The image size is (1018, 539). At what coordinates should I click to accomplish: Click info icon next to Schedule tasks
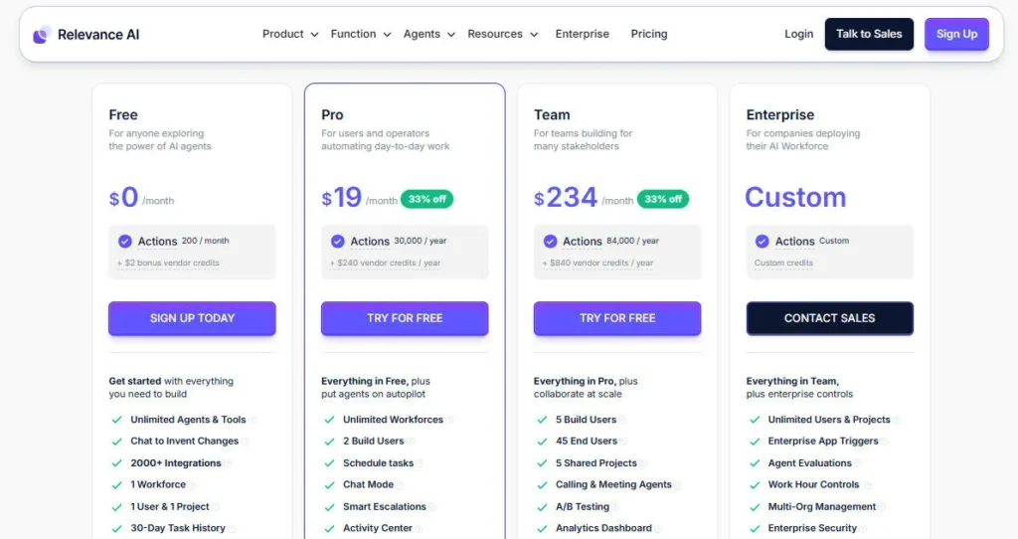(422, 463)
